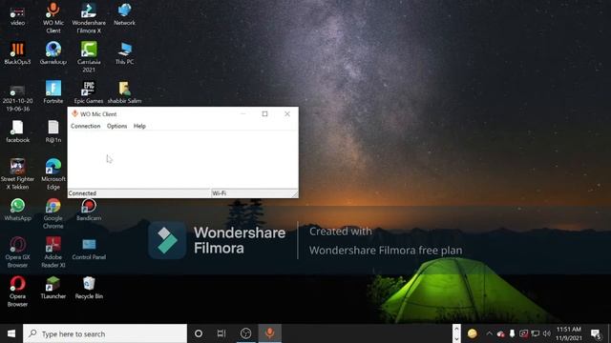Open the 2021-10-20 video file icon
The image size is (611, 343).
[x=17, y=97]
